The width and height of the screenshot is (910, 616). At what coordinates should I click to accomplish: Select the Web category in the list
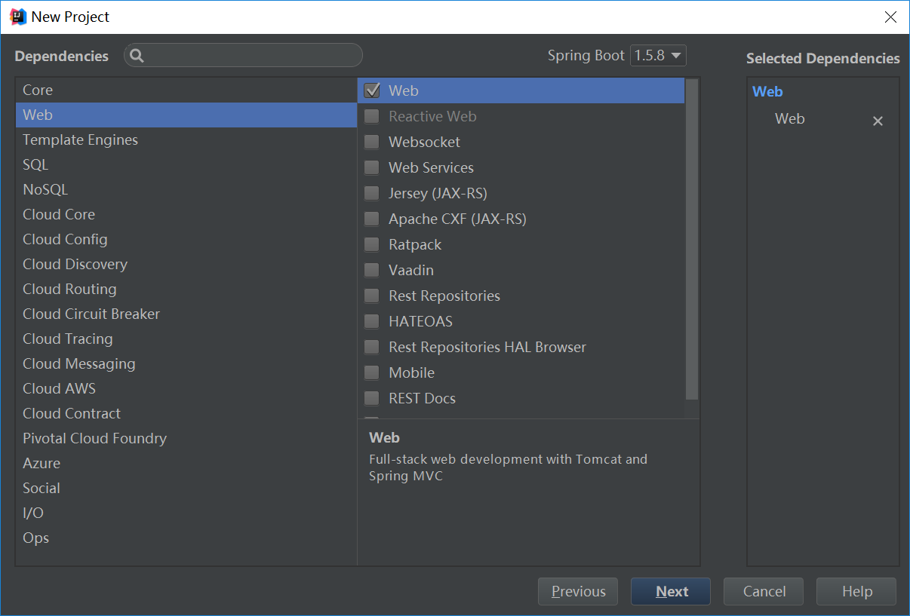tap(186, 115)
